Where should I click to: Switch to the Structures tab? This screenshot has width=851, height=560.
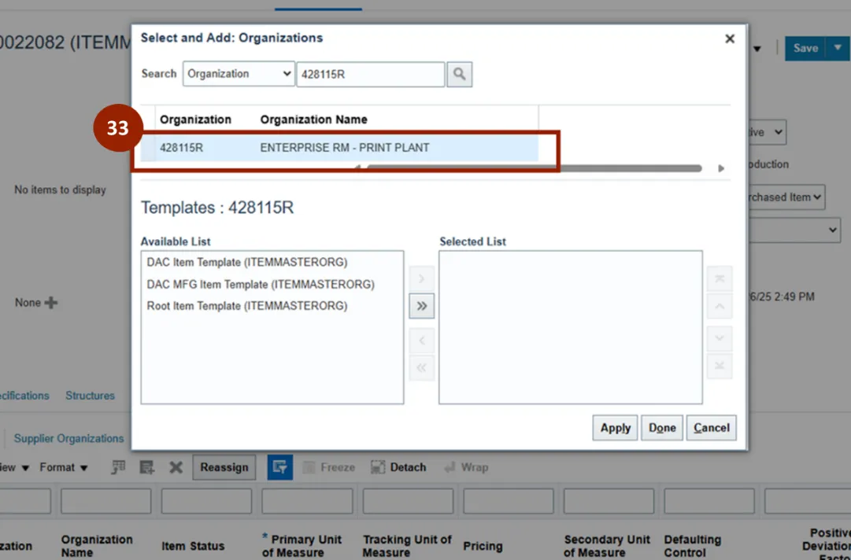click(x=90, y=396)
